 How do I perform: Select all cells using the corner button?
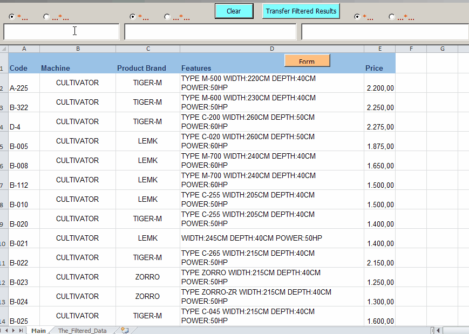point(3,48)
